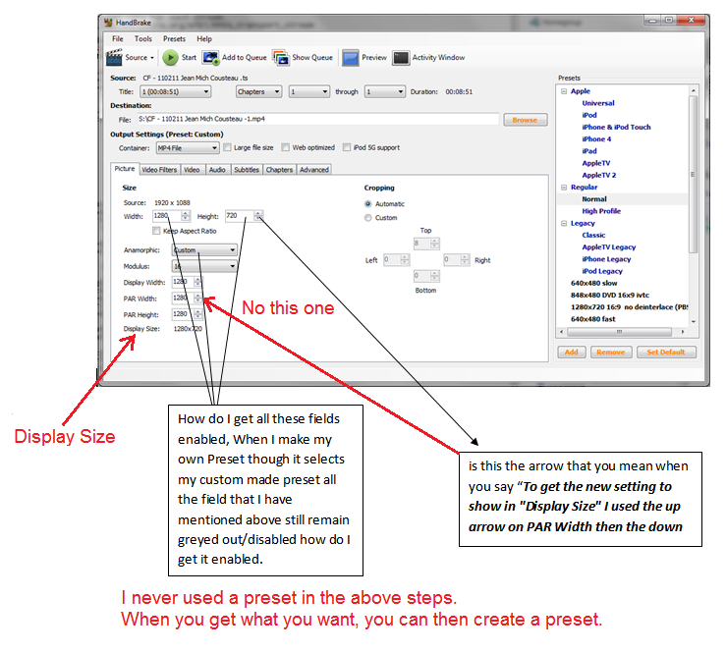This screenshot has height=653, width=726.
Task: Select the iPhone 4 preset
Action: (596, 139)
